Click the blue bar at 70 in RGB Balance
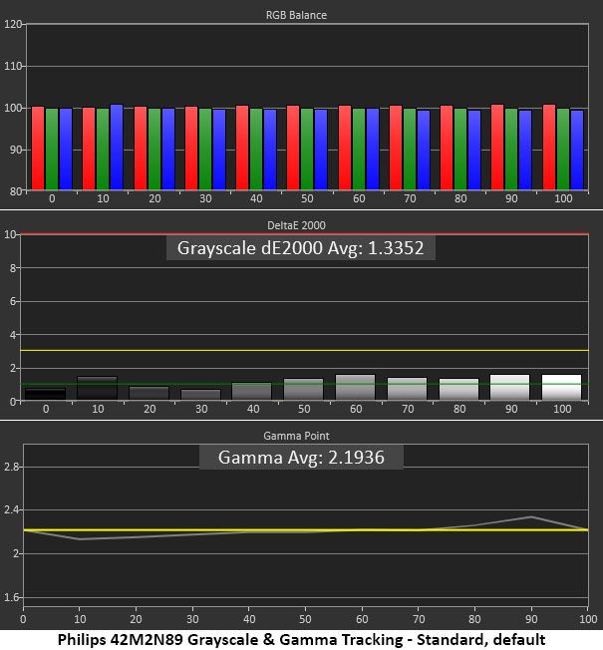The width and height of the screenshot is (603, 650). point(424,151)
